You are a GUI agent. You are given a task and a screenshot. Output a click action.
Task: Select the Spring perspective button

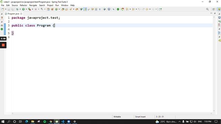coord(219,9)
